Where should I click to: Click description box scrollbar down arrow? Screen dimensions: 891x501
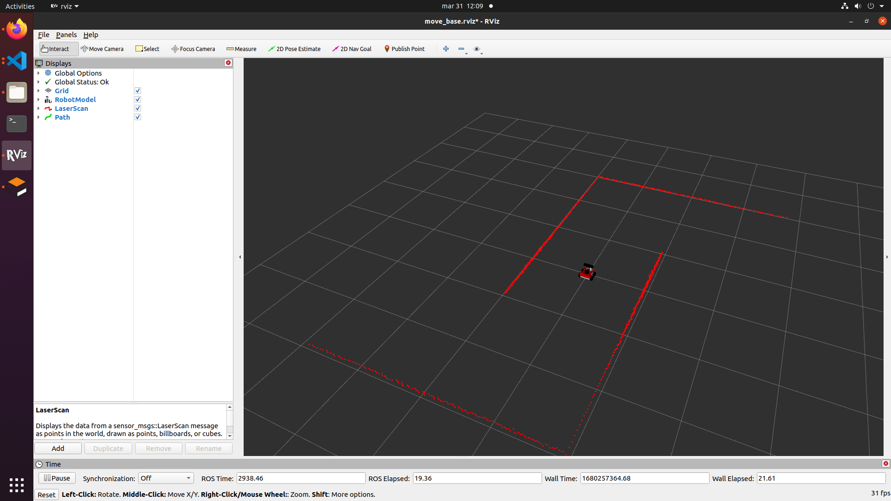pos(230,436)
